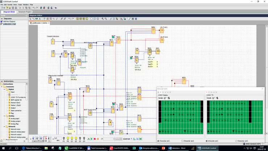Screen dimensions: 268x151
Task: Click the Undo arrow in main toolbar
Action: pos(33,8)
